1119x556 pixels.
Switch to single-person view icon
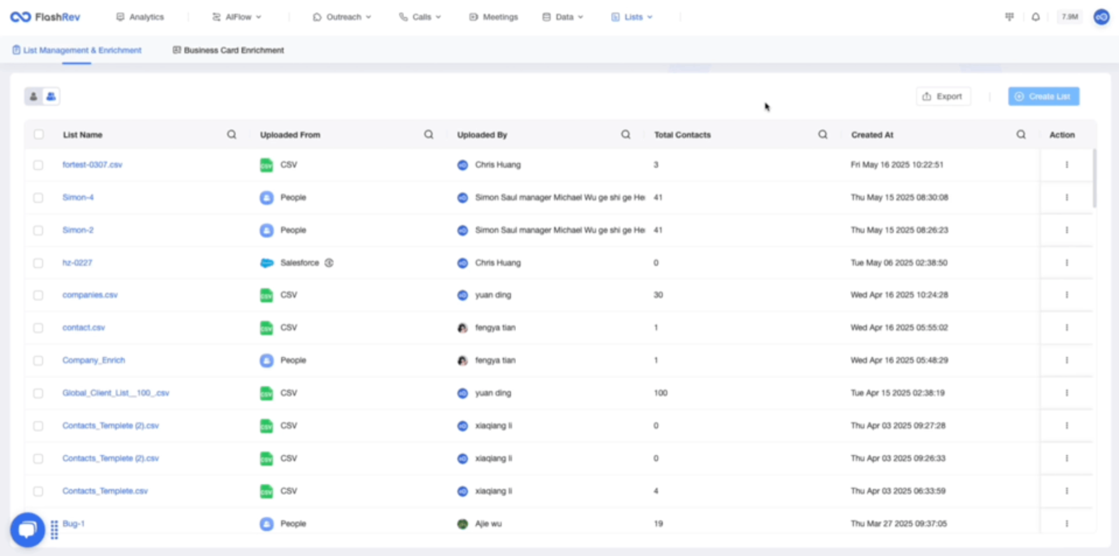pos(33,97)
